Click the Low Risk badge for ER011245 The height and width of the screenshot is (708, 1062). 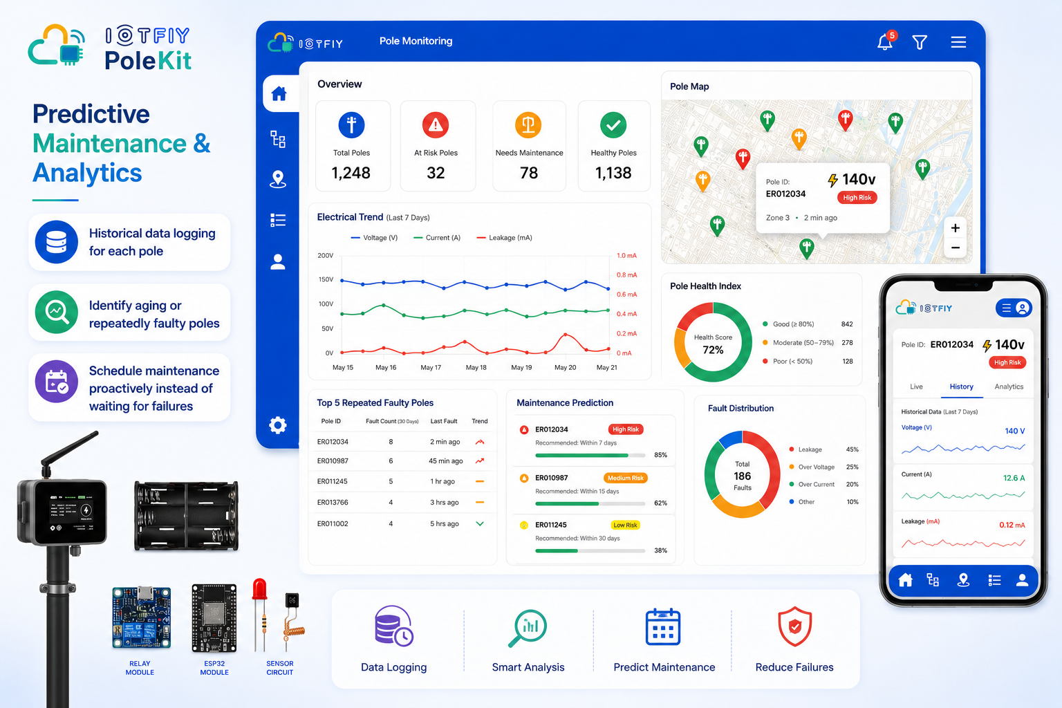625,525
